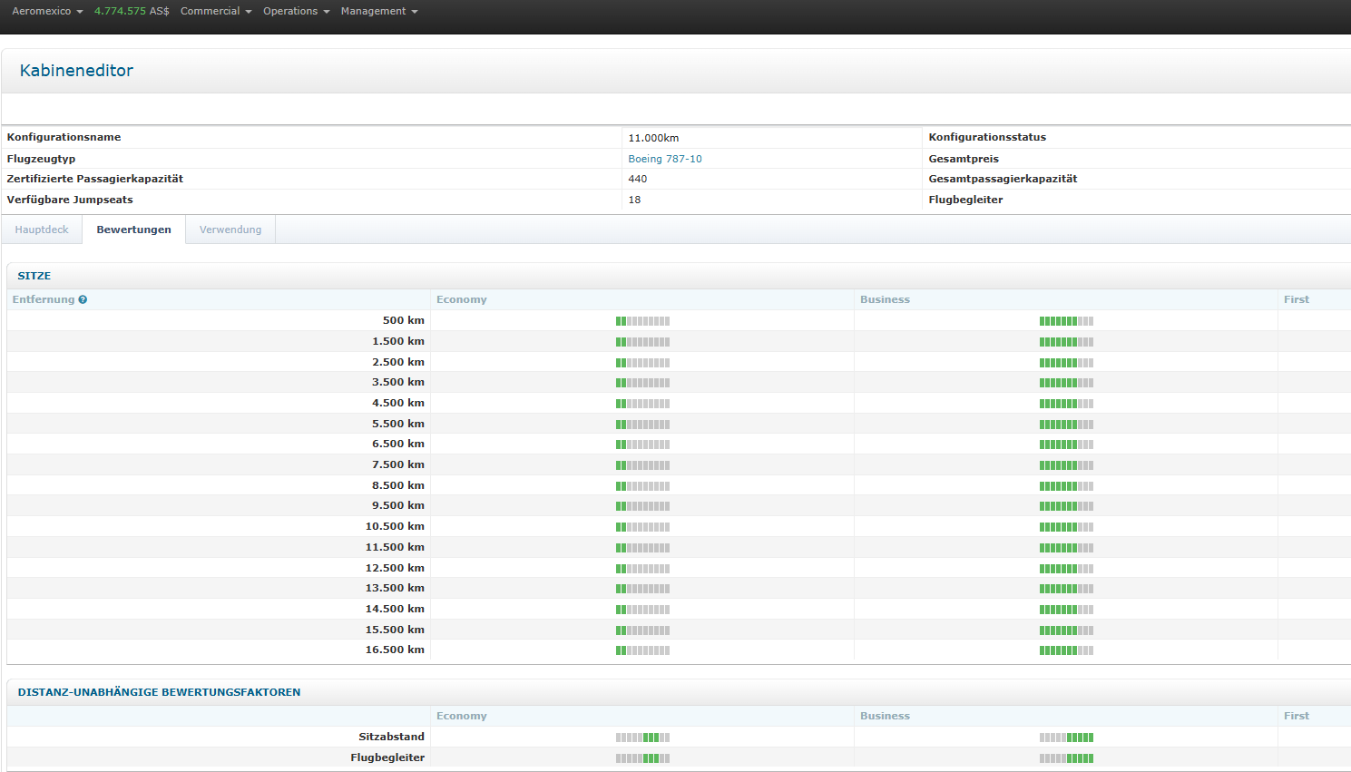Image resolution: width=1351 pixels, height=772 pixels.
Task: Click the 4.774.575 AS$ account balance
Action: click(x=132, y=11)
